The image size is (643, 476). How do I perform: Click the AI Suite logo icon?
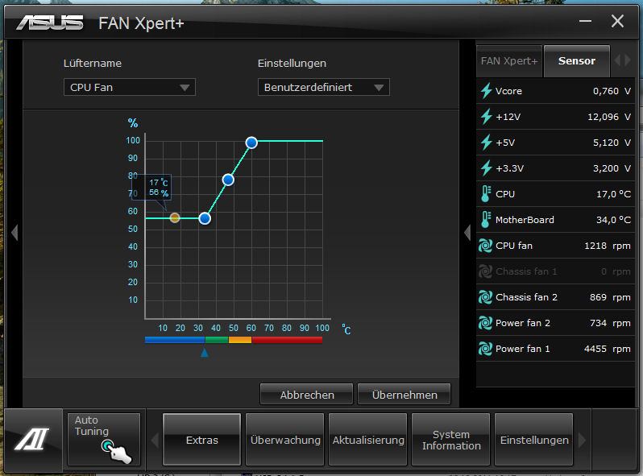(32, 439)
